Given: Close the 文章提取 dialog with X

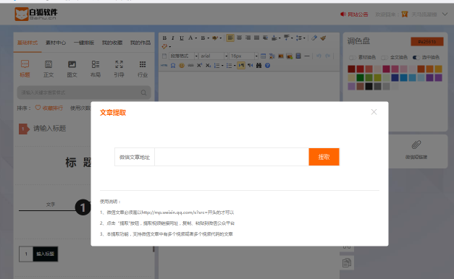Looking at the screenshot, I should pos(374,112).
